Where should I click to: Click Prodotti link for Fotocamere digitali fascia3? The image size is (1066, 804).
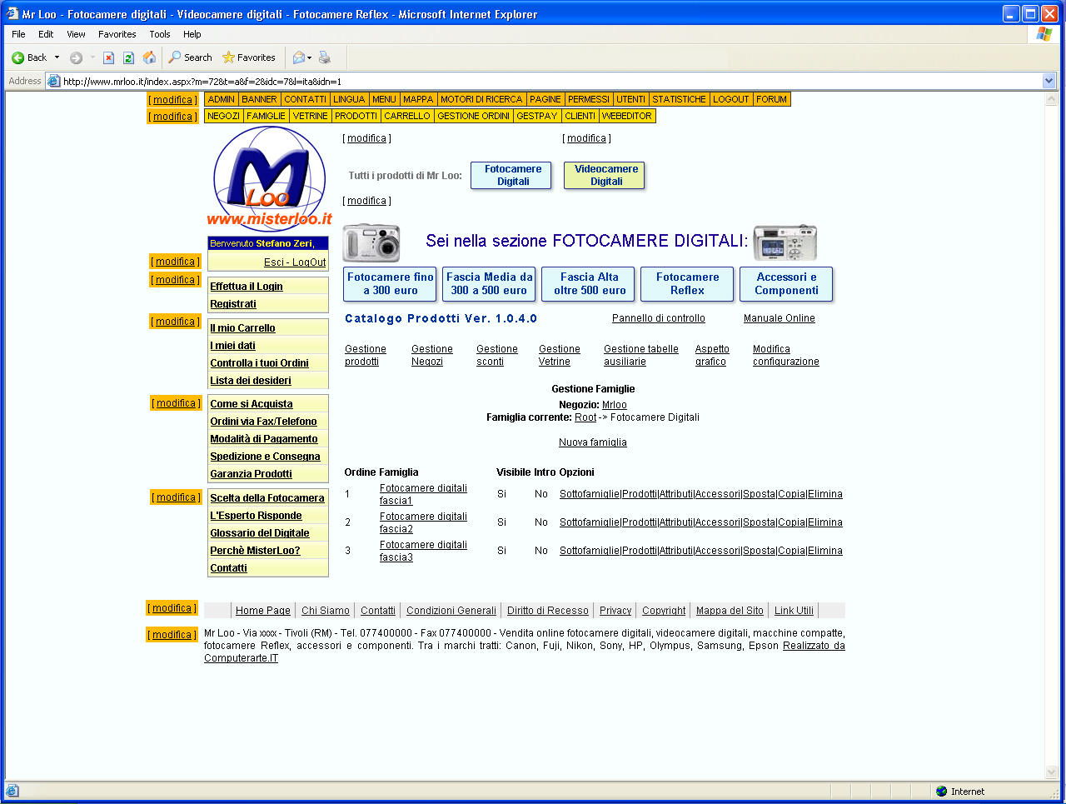(640, 551)
